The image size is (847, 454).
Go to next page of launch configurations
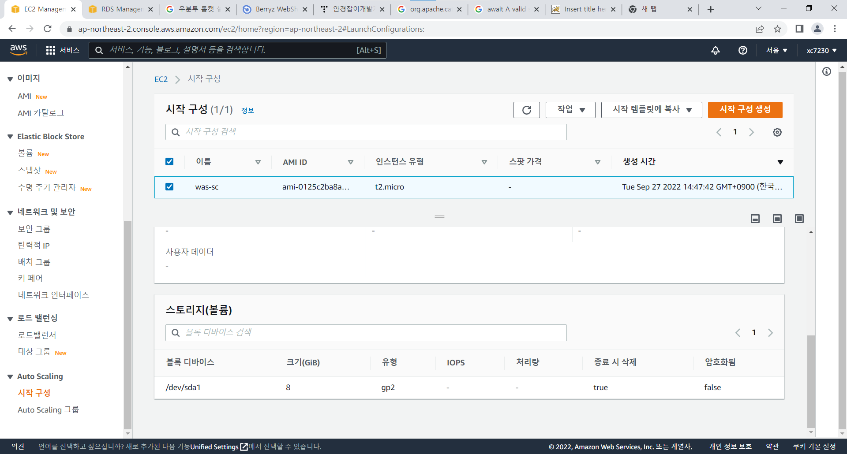(x=752, y=132)
